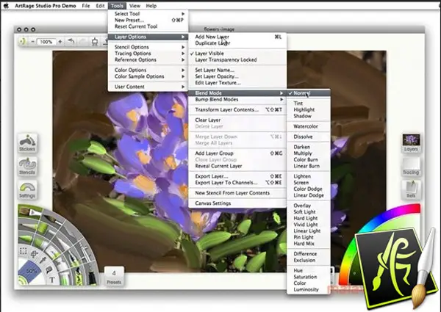This screenshot has height=312, width=441.
Task: Click the green menu pod button
Action: point(23,41)
